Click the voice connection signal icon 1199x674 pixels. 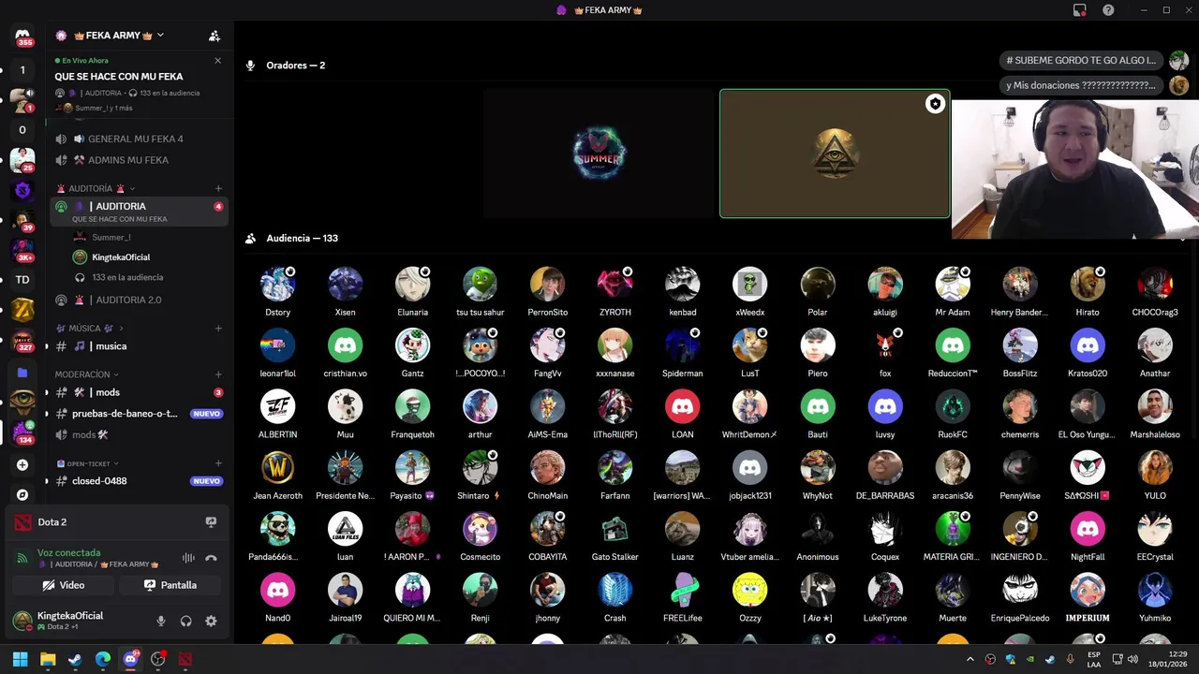[x=22, y=558]
